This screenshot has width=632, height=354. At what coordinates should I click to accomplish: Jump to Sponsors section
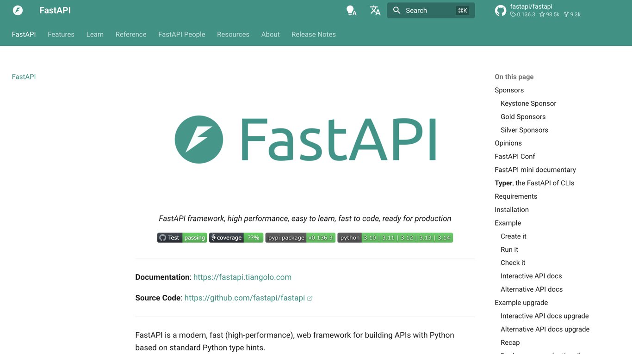pyautogui.click(x=509, y=90)
